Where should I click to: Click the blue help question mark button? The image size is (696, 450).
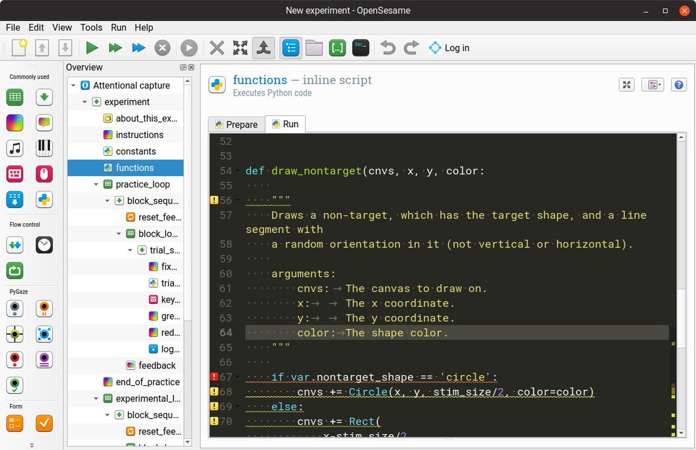[x=679, y=85]
